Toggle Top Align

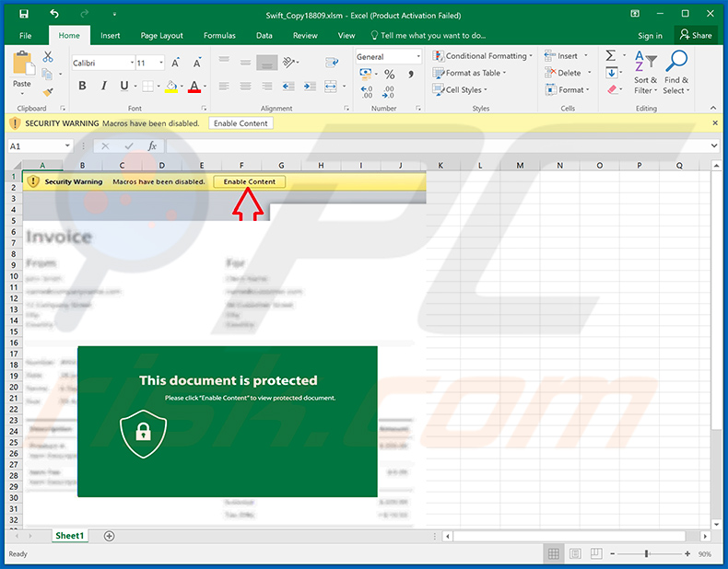[x=224, y=60]
